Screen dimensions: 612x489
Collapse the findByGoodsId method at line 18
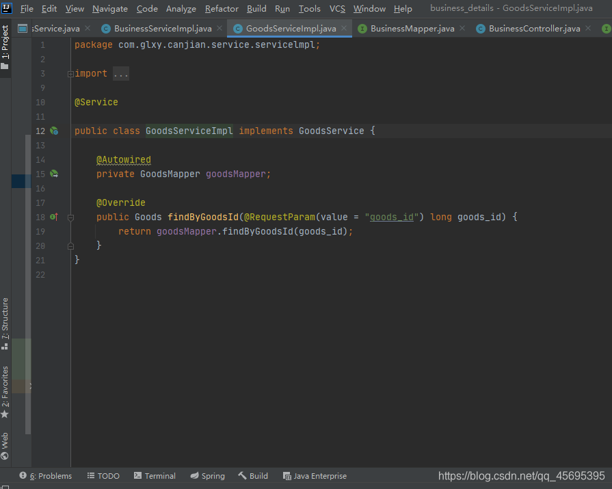pyautogui.click(x=70, y=217)
